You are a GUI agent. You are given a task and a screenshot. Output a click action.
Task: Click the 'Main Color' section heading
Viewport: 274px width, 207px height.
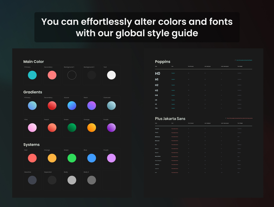[34, 62]
